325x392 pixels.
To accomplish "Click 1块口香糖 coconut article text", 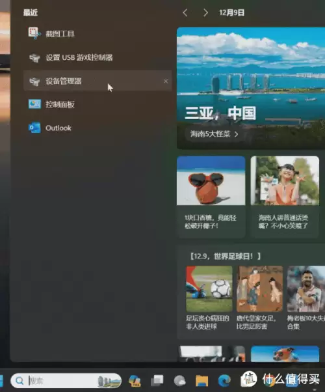I will point(211,222).
